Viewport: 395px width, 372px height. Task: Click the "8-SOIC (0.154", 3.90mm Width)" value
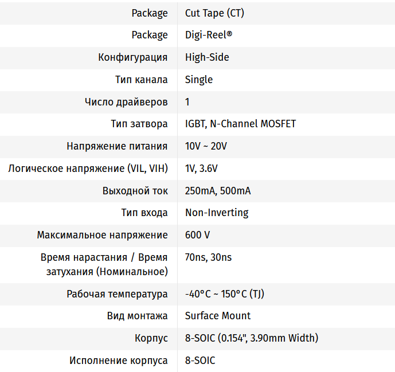tap(252, 338)
